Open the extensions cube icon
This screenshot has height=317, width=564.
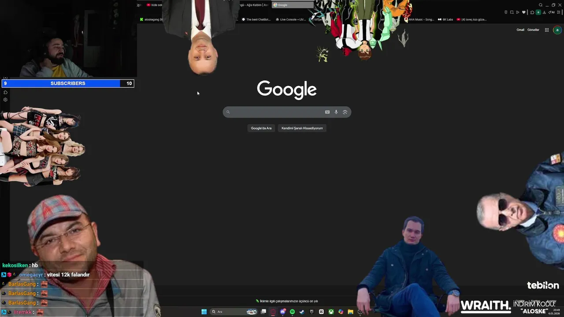532,12
